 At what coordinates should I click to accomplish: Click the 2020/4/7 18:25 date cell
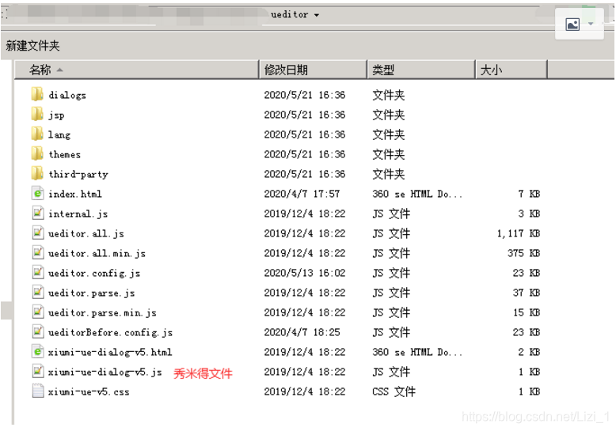coord(302,332)
